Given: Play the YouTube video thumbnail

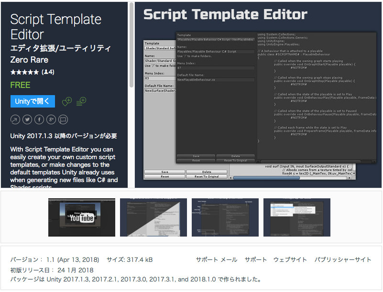Looking at the screenshot, I should point(82,217).
